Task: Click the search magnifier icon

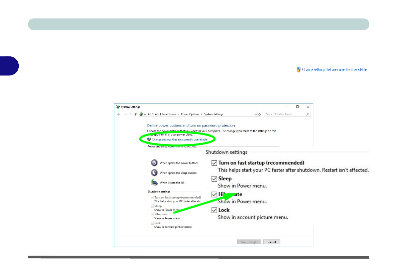Action: (x=307, y=114)
